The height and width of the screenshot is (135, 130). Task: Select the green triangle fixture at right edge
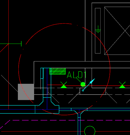[122, 85]
